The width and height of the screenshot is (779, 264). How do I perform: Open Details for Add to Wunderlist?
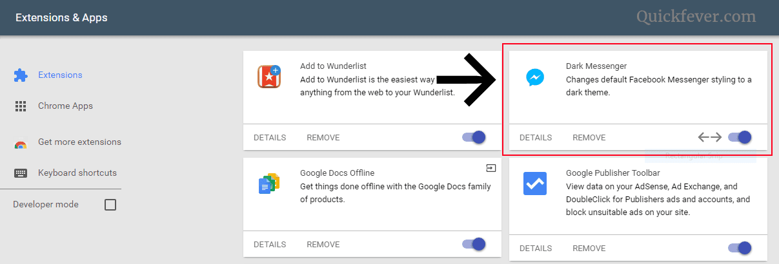(270, 137)
